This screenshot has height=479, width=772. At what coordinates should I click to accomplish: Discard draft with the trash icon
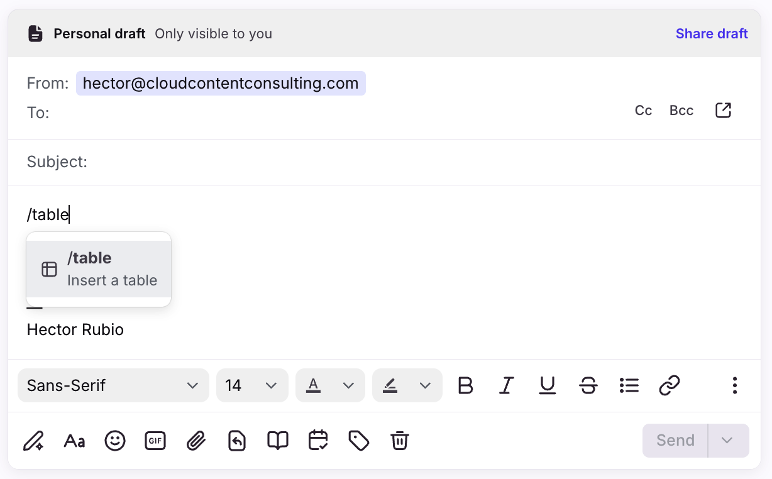(399, 441)
